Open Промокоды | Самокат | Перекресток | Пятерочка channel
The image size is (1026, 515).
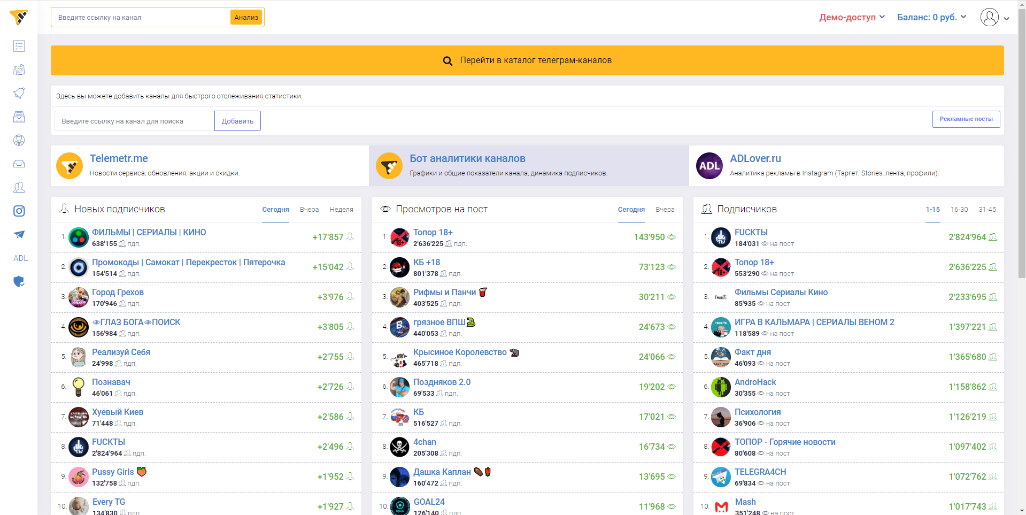tap(188, 262)
